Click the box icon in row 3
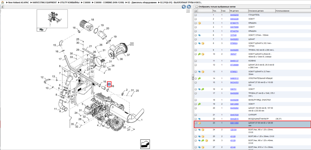Image resolution: width=311 pixels, height=150 pixels. pos(200,23)
